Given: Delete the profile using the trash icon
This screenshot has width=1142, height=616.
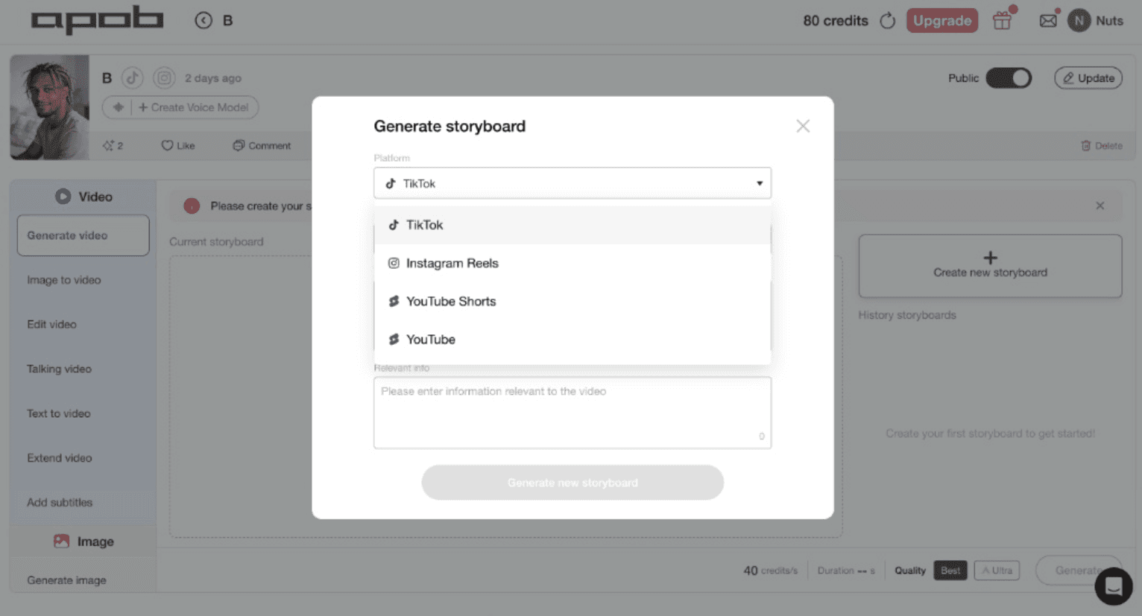Looking at the screenshot, I should 1086,145.
